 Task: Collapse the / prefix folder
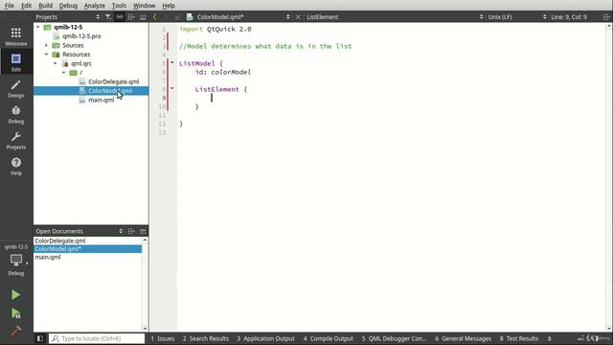(64, 73)
